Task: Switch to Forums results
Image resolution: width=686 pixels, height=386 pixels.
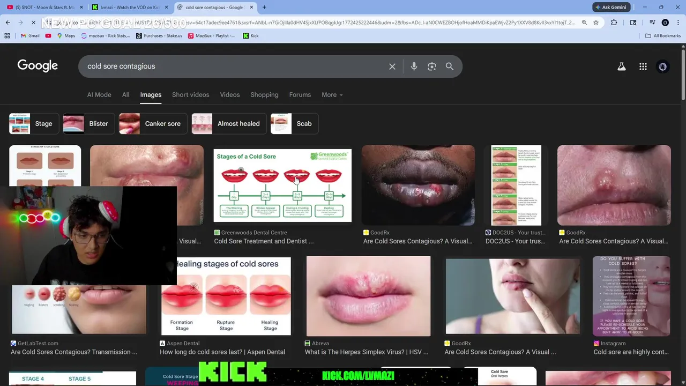Action: click(x=300, y=94)
